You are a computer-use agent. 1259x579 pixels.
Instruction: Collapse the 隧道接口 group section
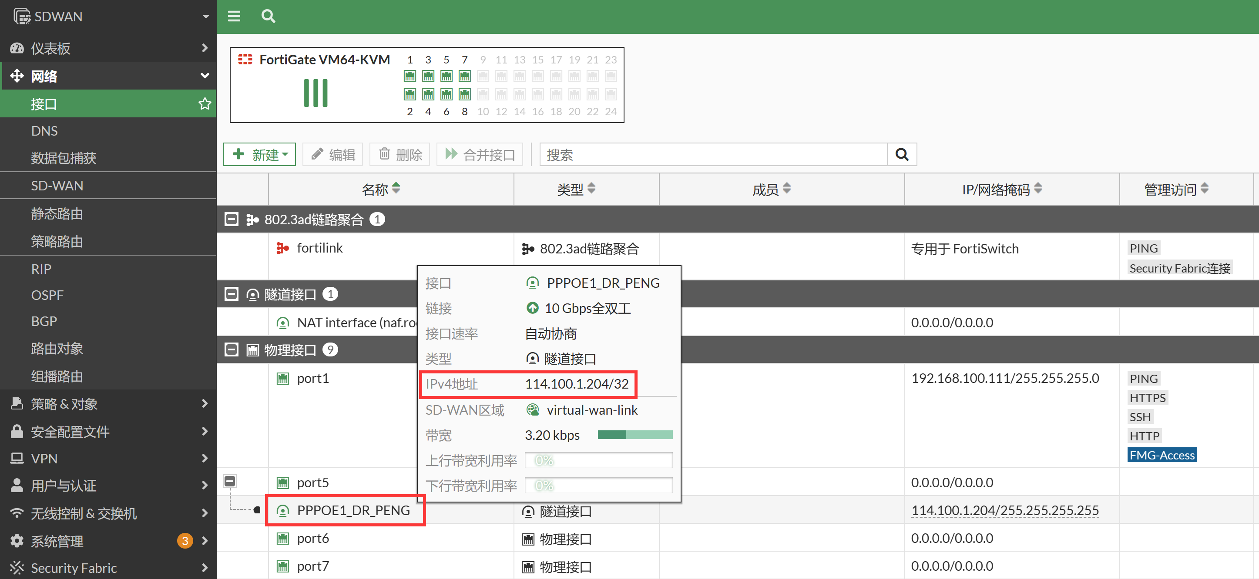pos(231,294)
